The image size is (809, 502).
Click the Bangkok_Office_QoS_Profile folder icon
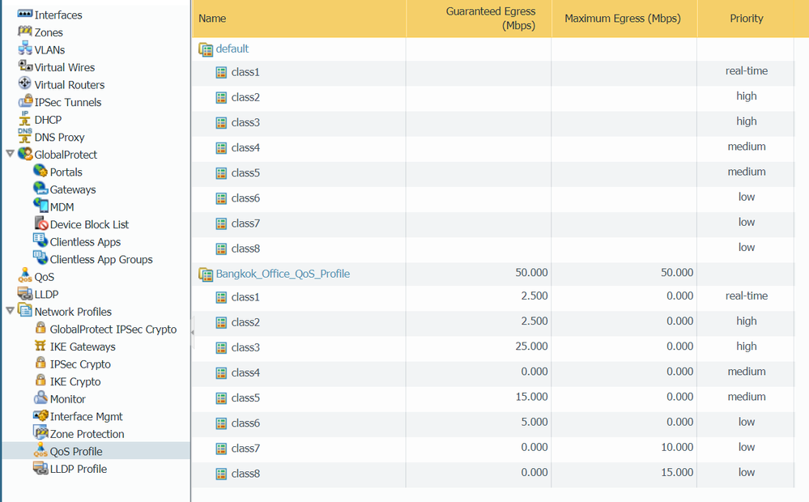pos(206,274)
